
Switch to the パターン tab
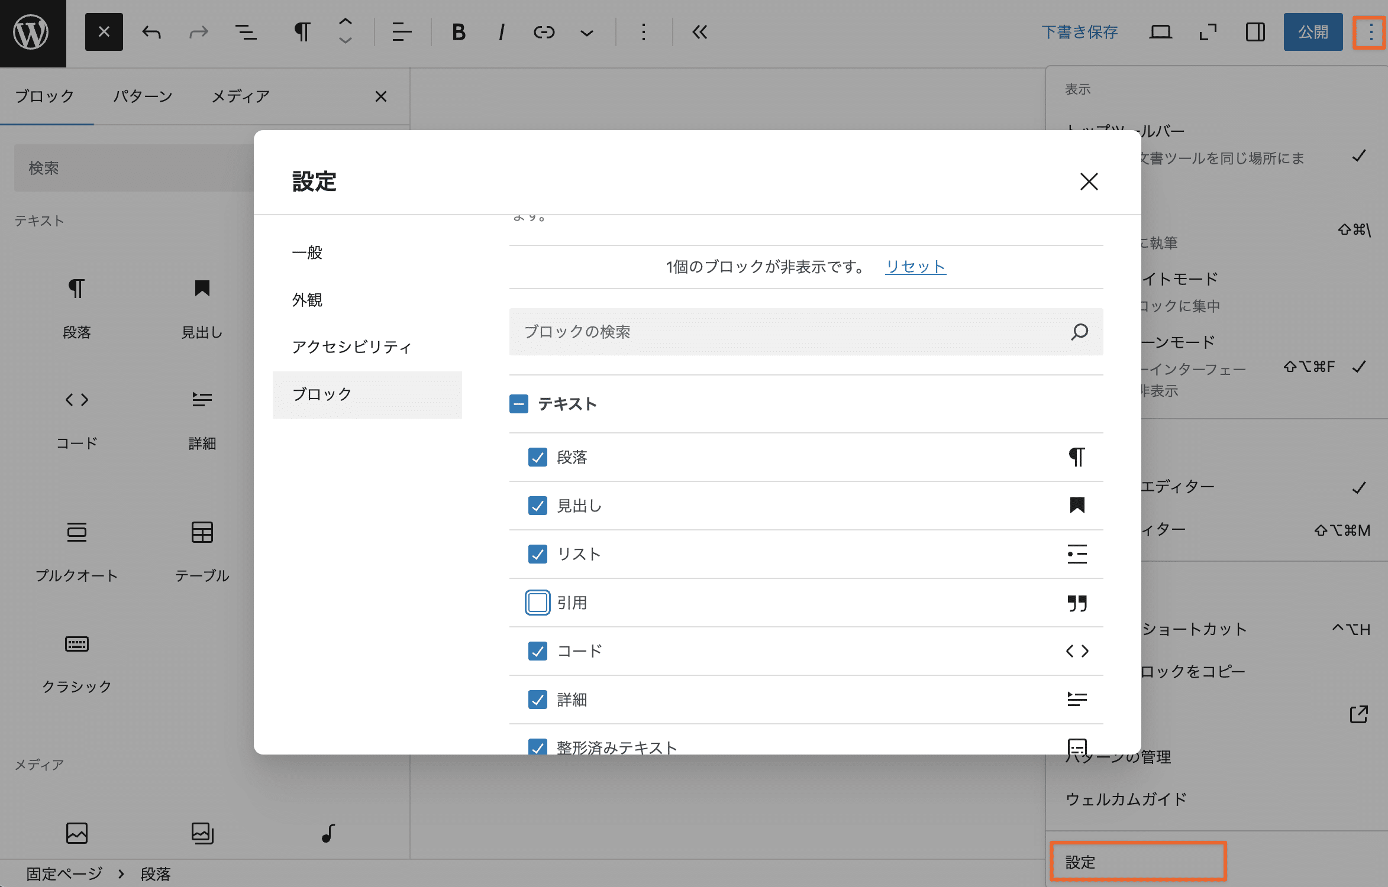coord(143,96)
